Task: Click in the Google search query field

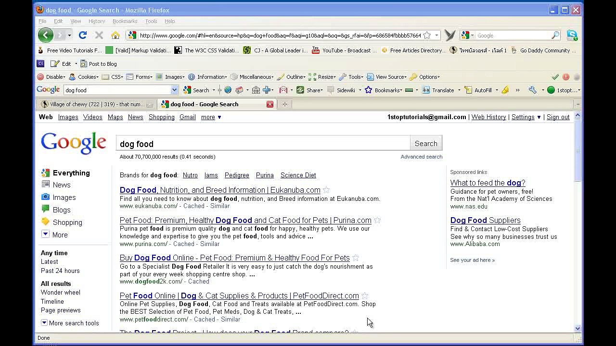Action: pyautogui.click(x=263, y=143)
